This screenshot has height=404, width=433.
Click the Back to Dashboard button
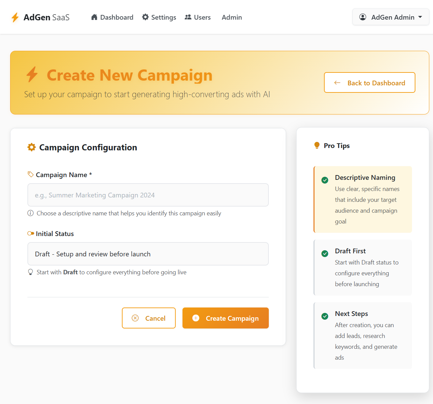pos(370,83)
